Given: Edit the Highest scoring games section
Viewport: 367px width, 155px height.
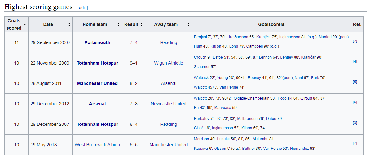Looking at the screenshot, I should pos(82,7).
